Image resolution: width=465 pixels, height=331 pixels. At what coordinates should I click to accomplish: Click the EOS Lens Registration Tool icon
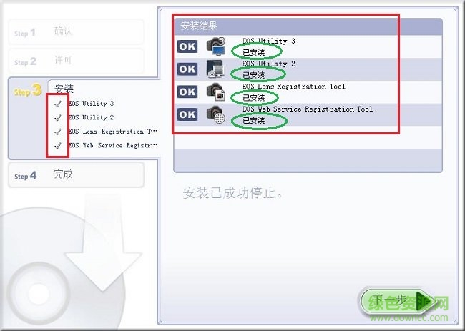[215, 92]
